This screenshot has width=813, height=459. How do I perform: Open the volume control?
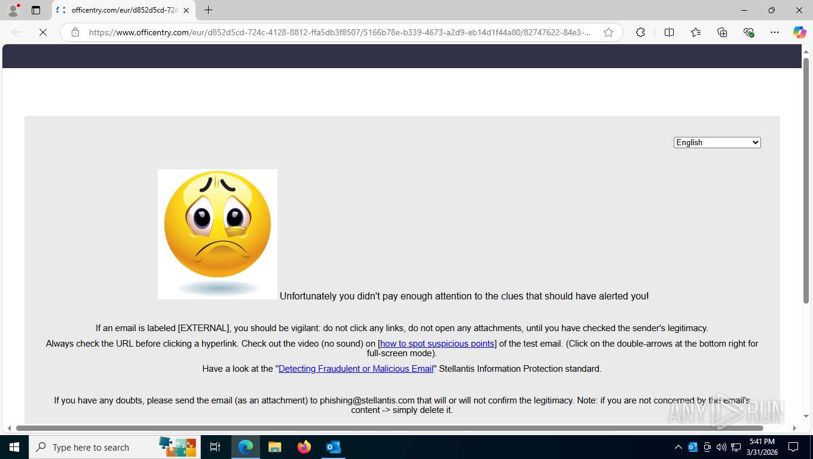722,447
